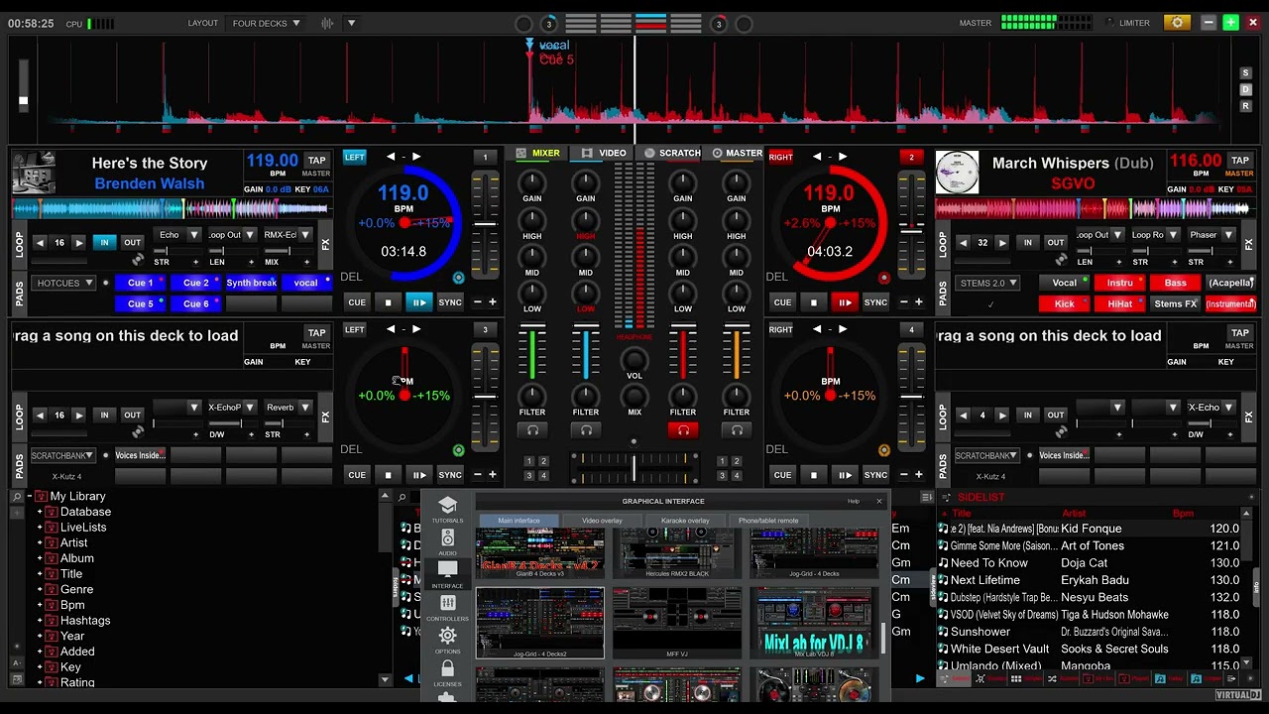This screenshot has width=1269, height=714.
Task: Select the Video overlay tab in Graphical Interface
Action: pos(602,521)
